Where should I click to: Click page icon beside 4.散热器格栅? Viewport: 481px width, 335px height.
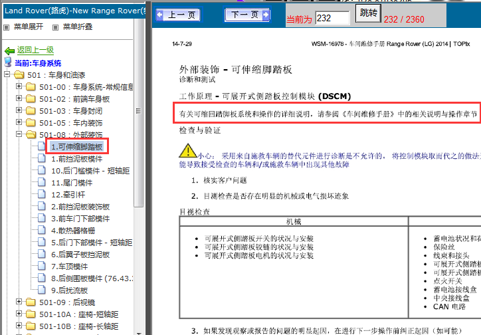point(41,230)
